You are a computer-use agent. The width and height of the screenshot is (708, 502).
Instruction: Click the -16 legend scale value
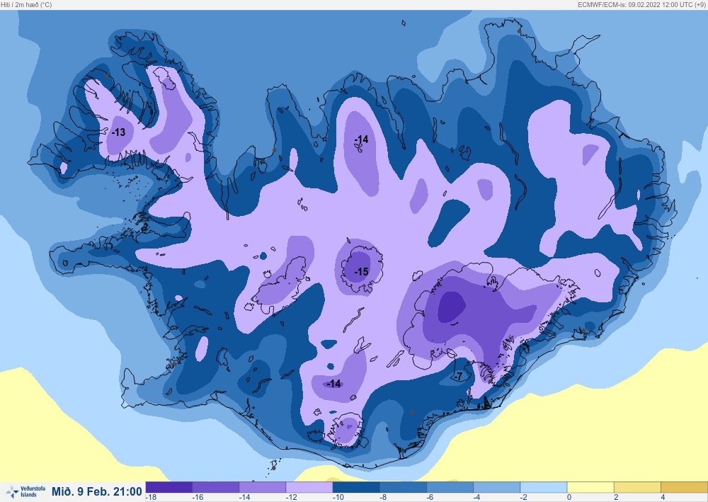(198, 498)
